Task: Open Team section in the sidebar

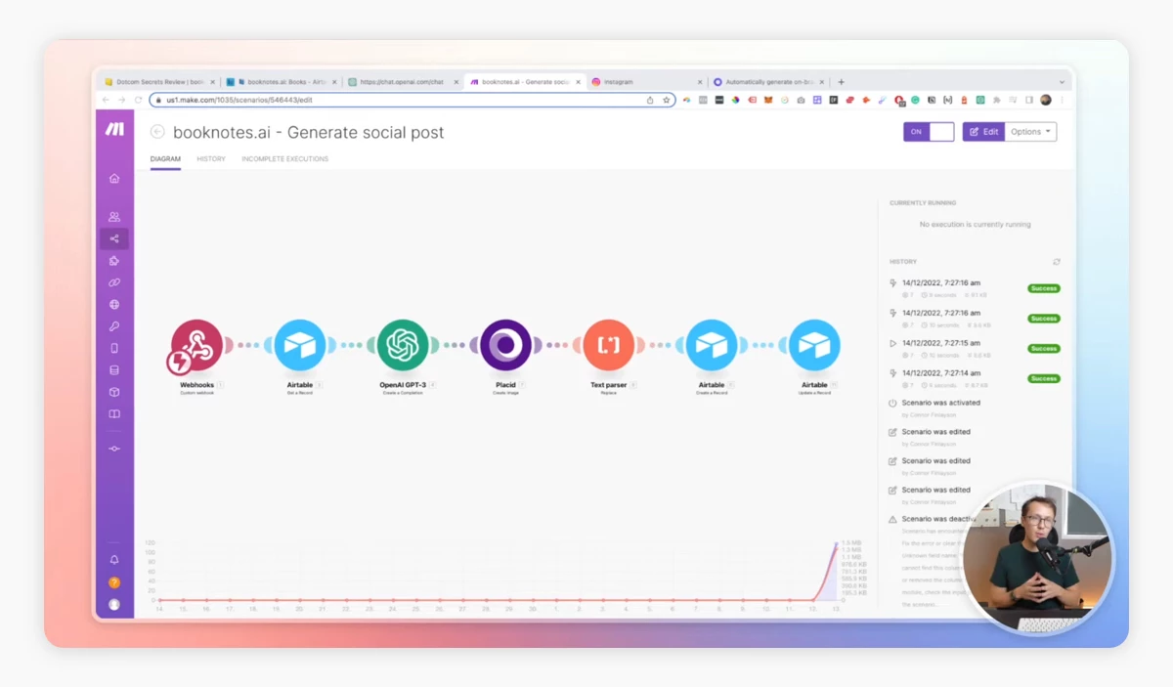Action: [x=114, y=217]
